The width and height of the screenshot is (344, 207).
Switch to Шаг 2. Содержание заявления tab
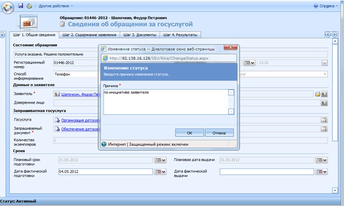click(x=89, y=35)
